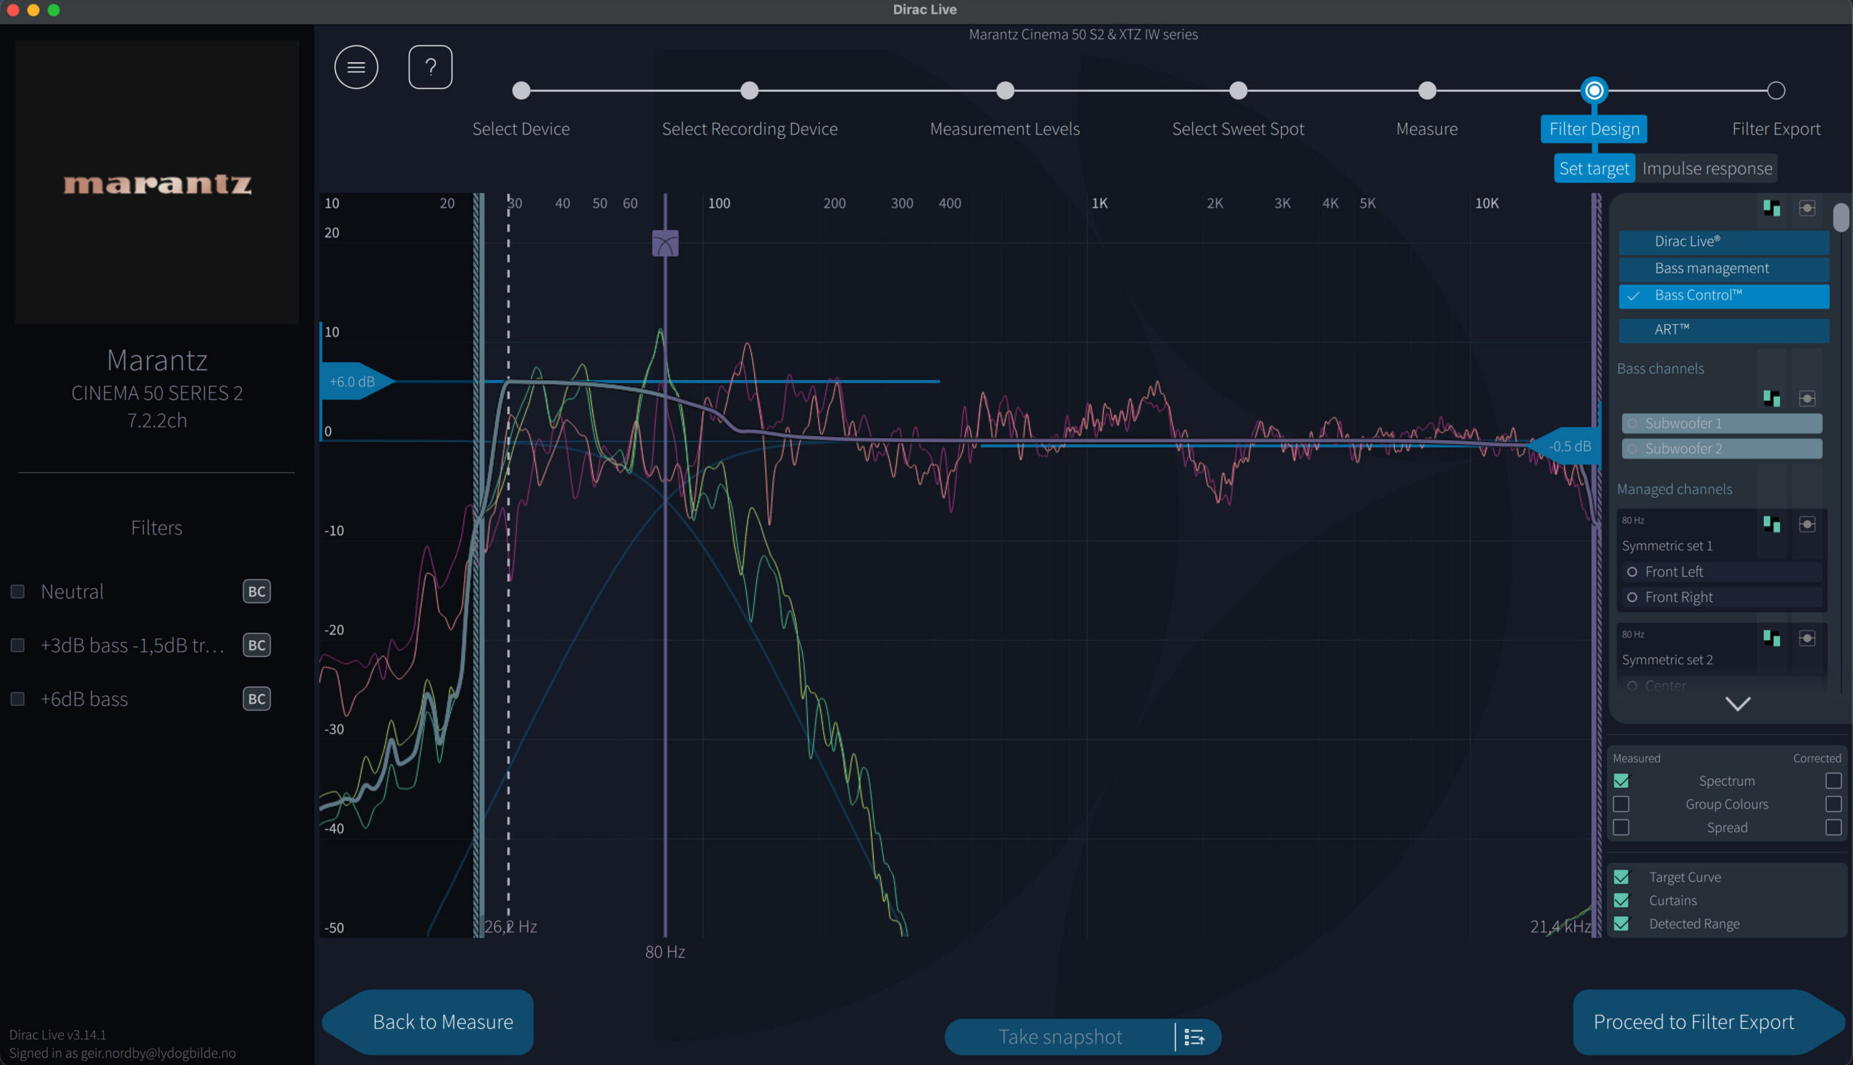
Task: Enable the Measured Group Colours checkbox
Action: 1622,805
